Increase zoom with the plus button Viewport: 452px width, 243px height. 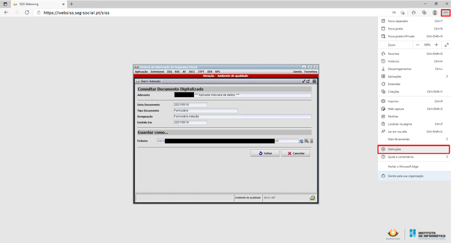point(436,45)
